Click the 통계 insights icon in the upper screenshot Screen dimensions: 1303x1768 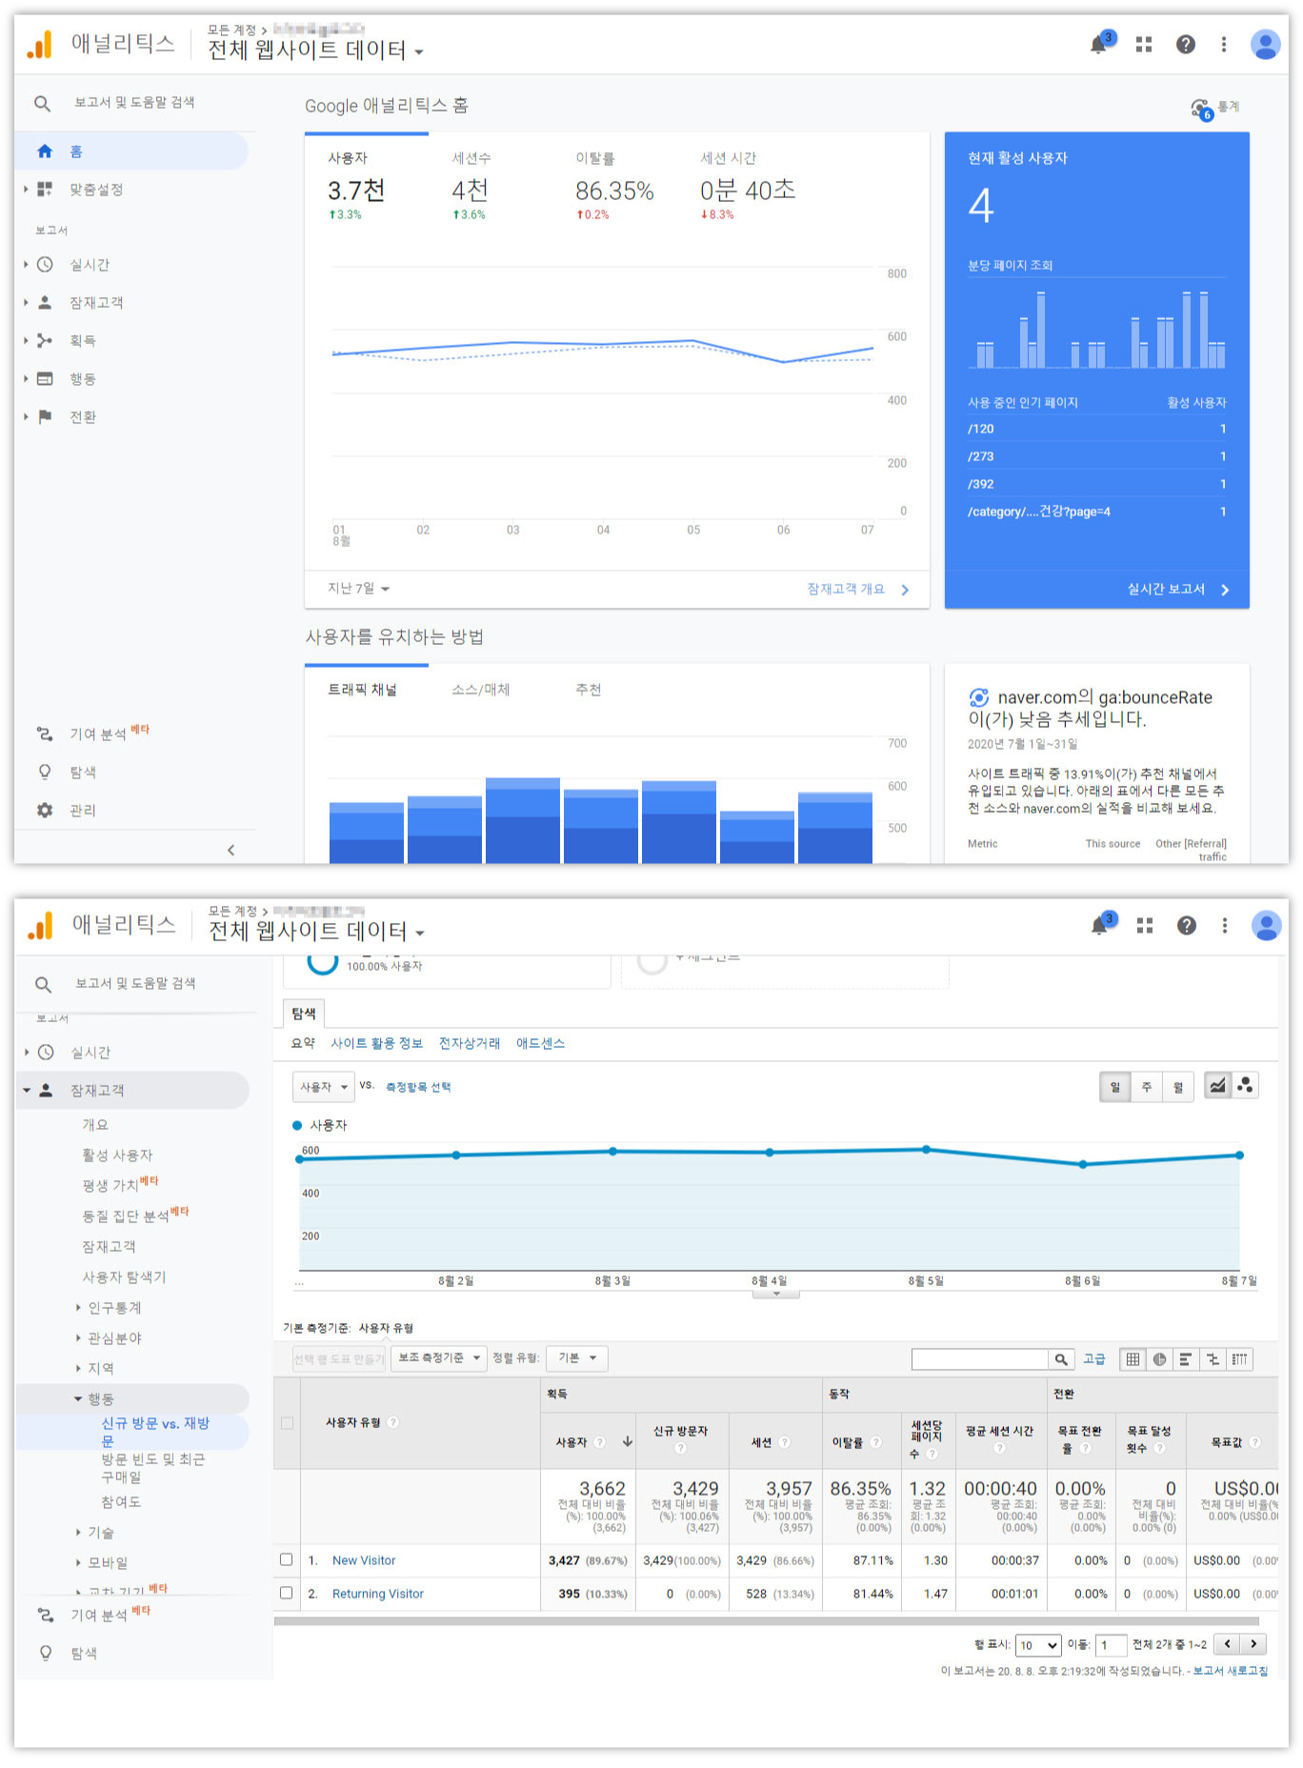click(1201, 109)
